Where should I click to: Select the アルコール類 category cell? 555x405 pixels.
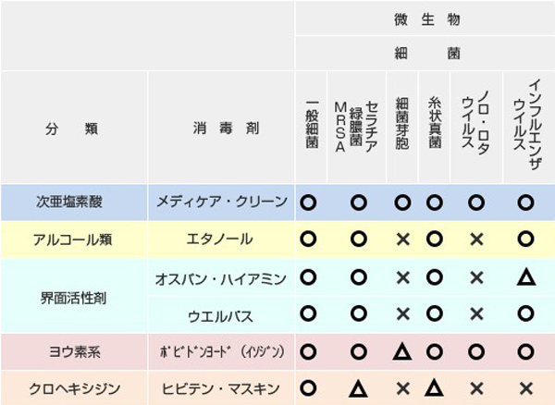(x=73, y=239)
